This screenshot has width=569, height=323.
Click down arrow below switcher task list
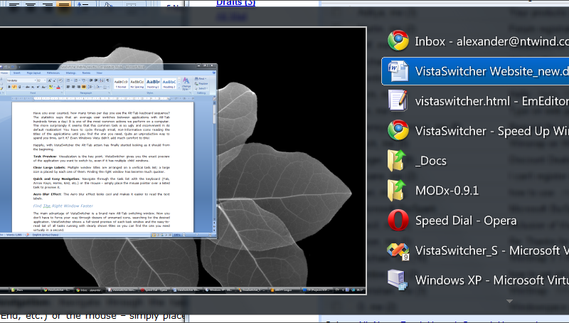(x=509, y=301)
